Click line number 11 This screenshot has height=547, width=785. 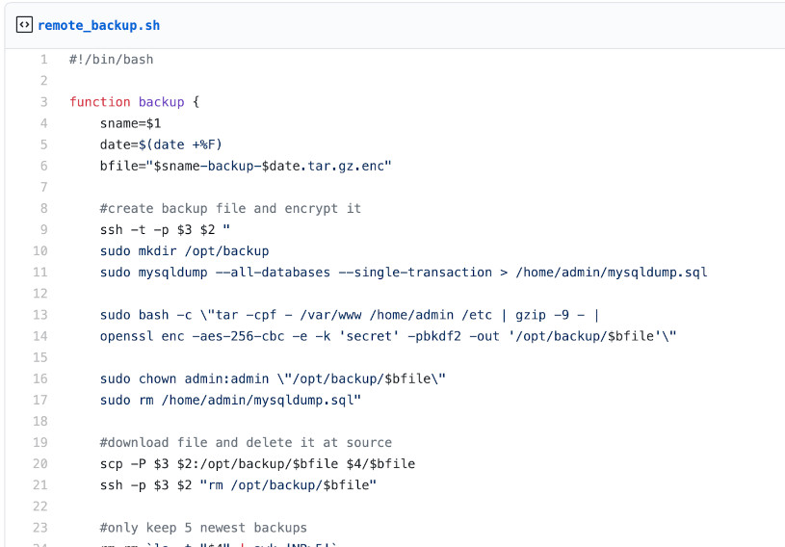coord(40,273)
